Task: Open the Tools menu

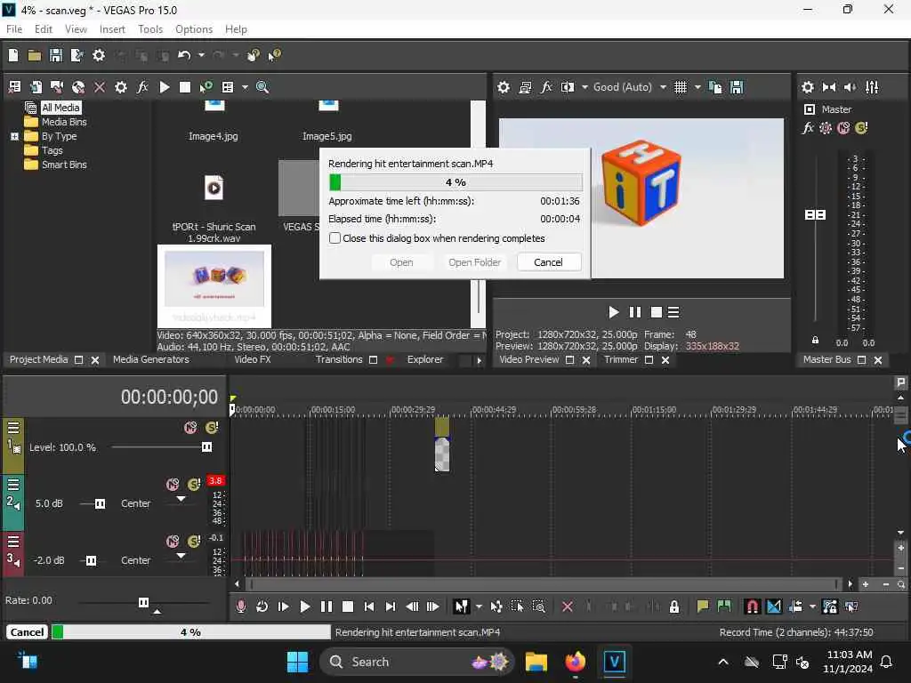Action: [150, 29]
